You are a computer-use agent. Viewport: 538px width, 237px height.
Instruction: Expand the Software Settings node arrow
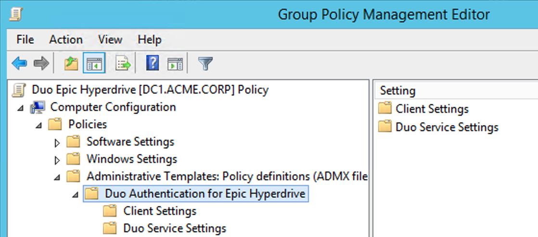(57, 143)
